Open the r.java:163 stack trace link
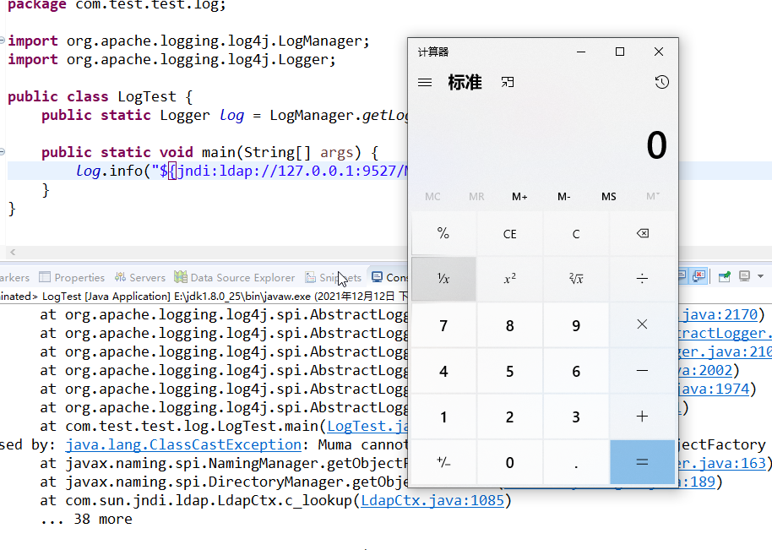Viewport: 772px width, 550px height. (723, 463)
